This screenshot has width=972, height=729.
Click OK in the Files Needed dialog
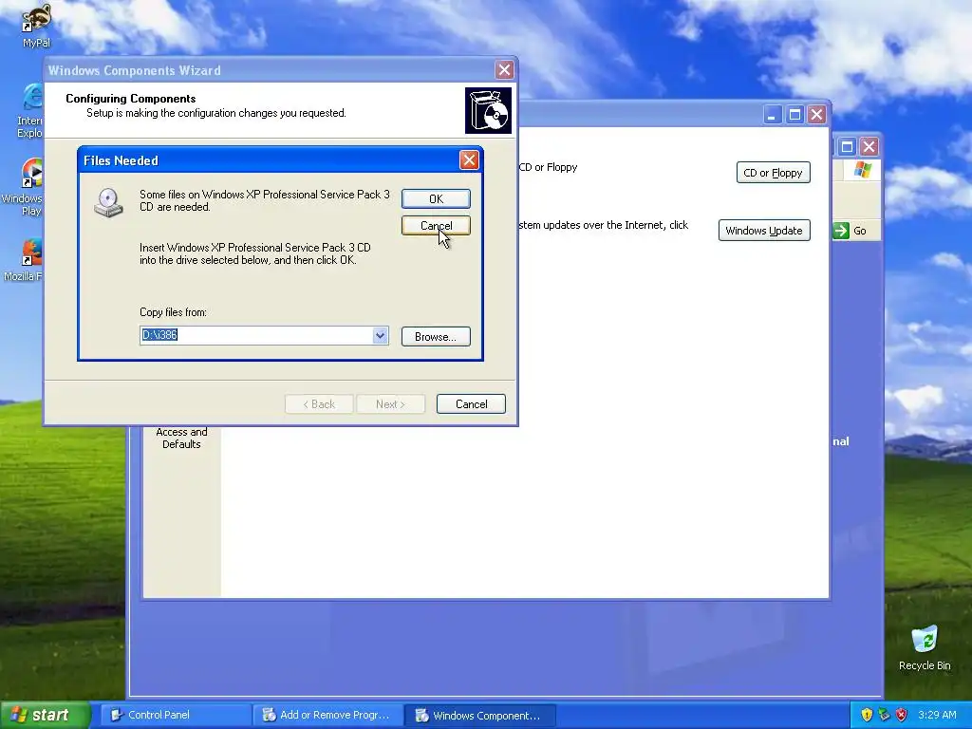pos(436,199)
